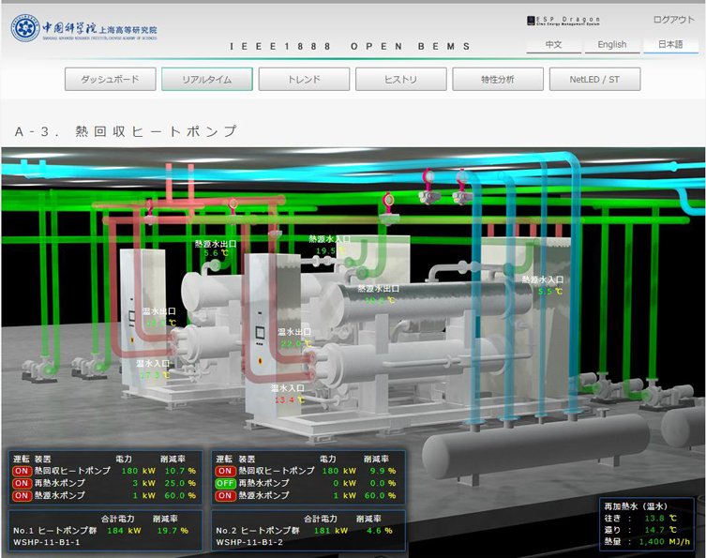The width and height of the screenshot is (706, 558).
Task: Click the 再加熱水（温水） panel title
Action: [636, 506]
